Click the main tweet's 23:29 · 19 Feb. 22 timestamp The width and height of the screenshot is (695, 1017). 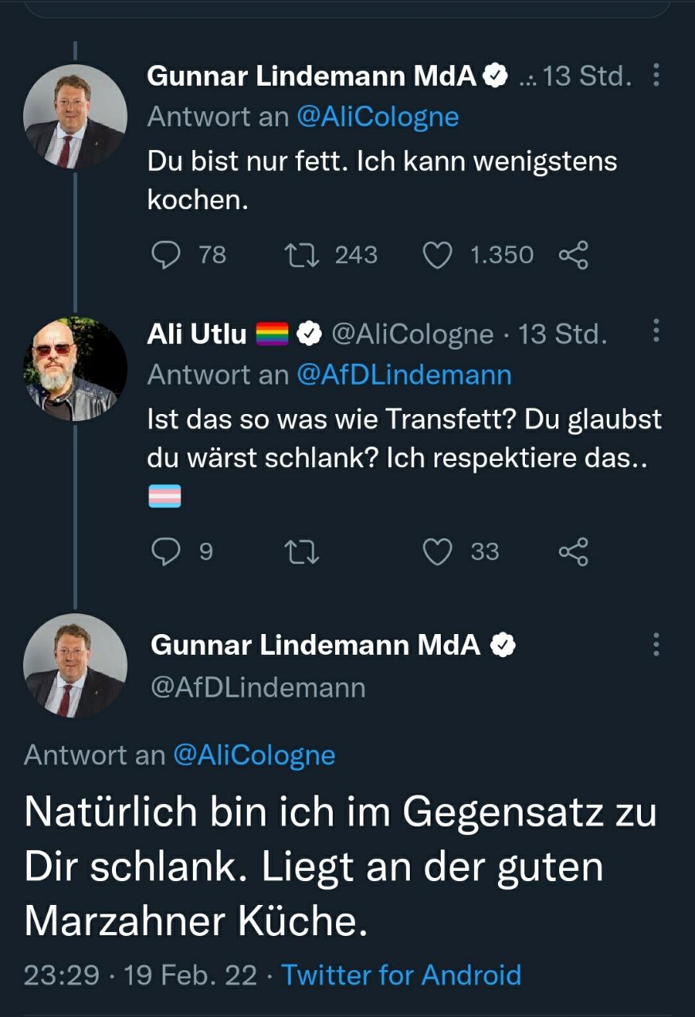pyautogui.click(x=141, y=974)
